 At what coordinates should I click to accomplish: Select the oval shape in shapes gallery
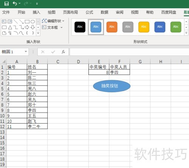[33, 21]
